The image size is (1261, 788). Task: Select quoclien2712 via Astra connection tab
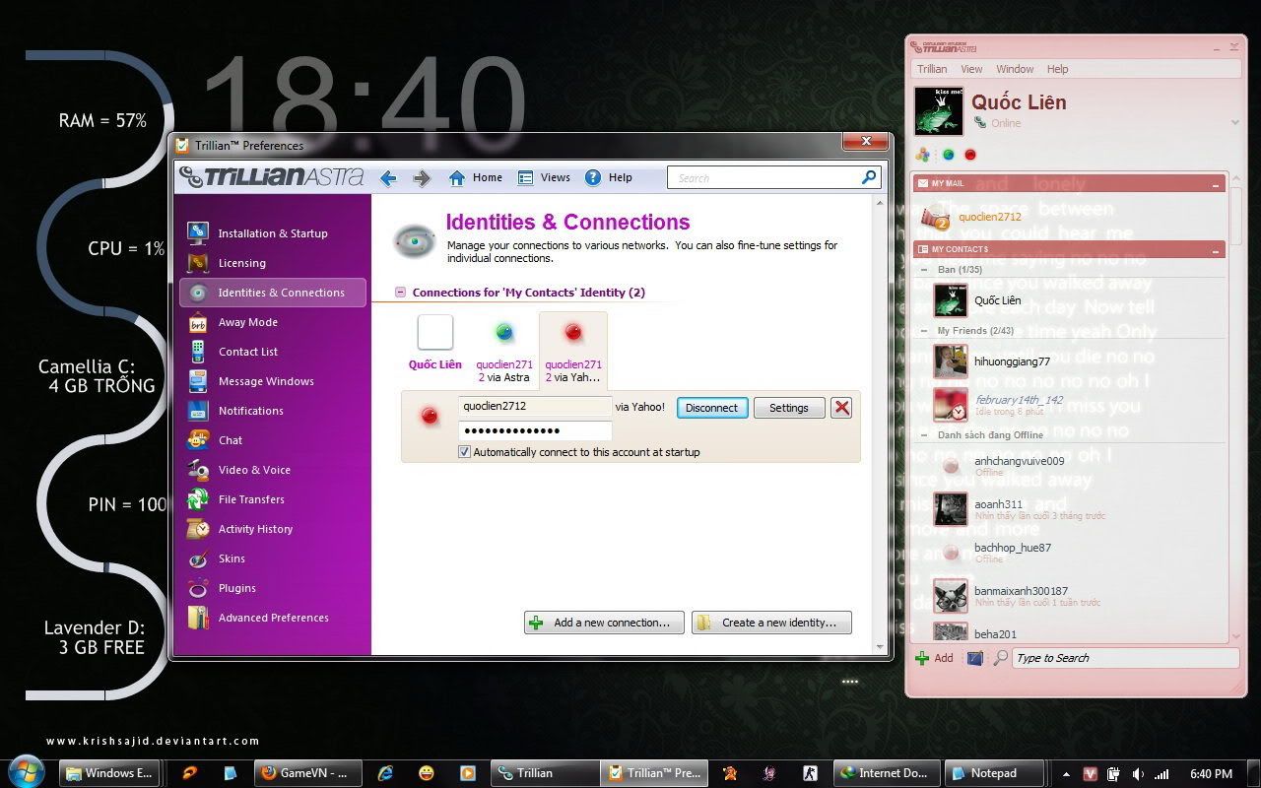(504, 350)
